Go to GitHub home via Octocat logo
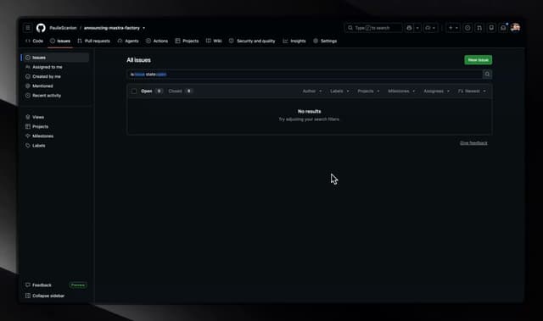Viewport: 543px width, 321px height. click(41, 28)
